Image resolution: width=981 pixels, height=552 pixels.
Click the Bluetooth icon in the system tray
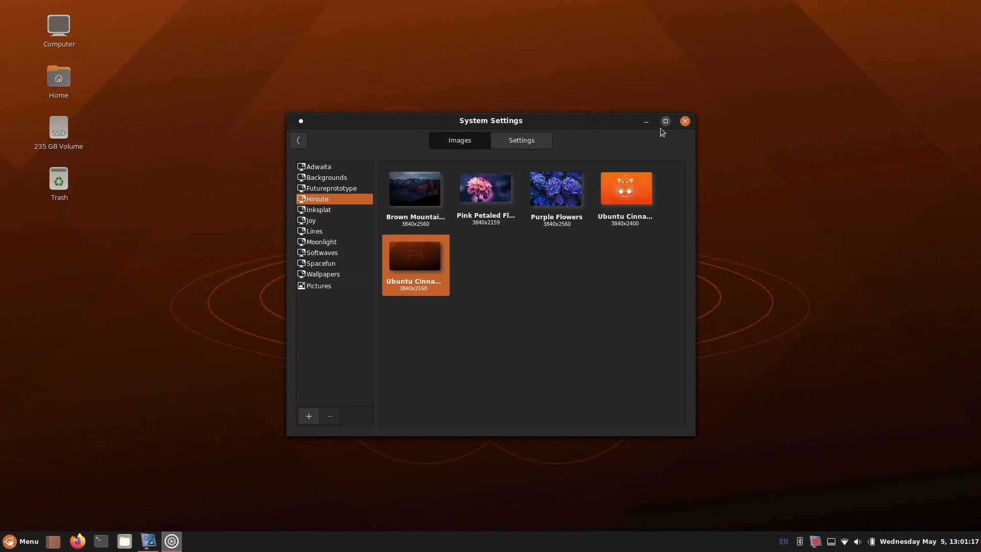(800, 542)
